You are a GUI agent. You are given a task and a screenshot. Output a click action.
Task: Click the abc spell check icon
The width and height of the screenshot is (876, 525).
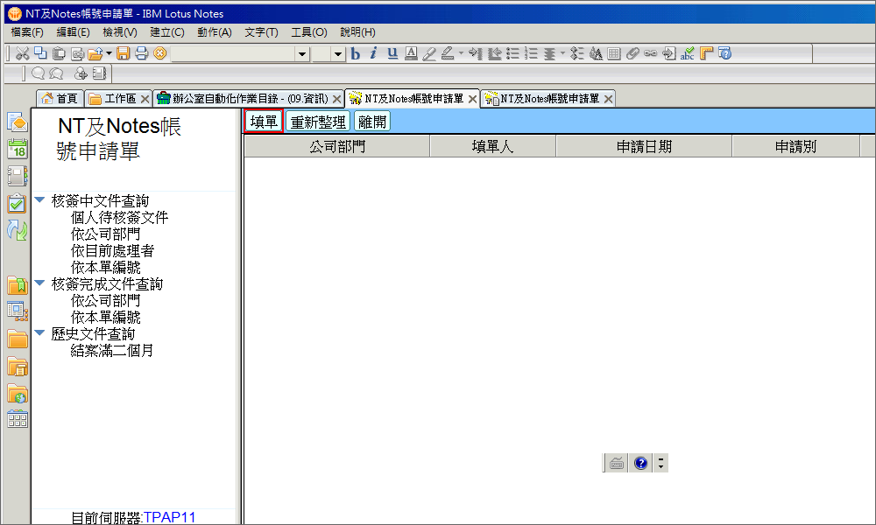pyautogui.click(x=688, y=53)
